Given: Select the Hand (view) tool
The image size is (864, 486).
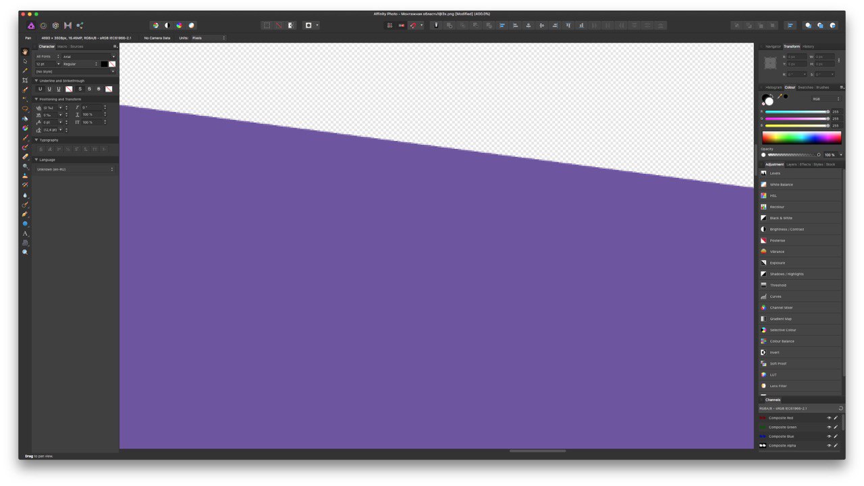Looking at the screenshot, I should [x=25, y=52].
